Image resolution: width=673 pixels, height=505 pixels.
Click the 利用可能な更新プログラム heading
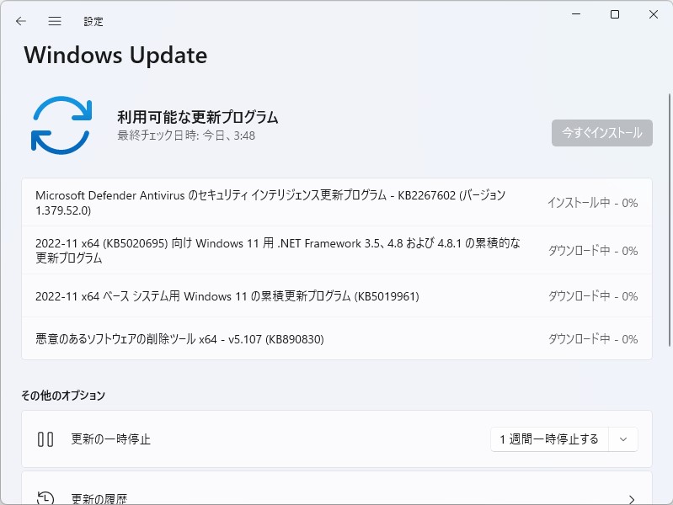[x=198, y=117]
